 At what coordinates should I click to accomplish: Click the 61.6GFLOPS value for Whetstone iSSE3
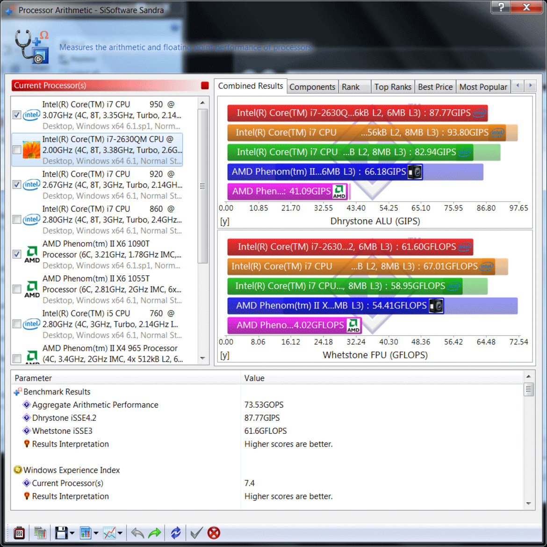tap(266, 431)
